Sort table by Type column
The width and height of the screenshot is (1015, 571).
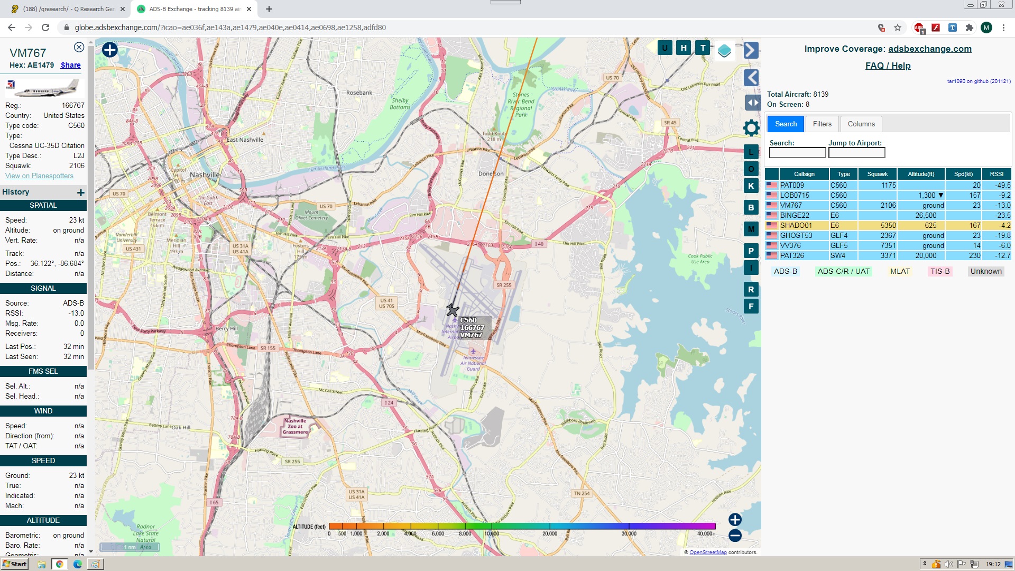click(844, 174)
